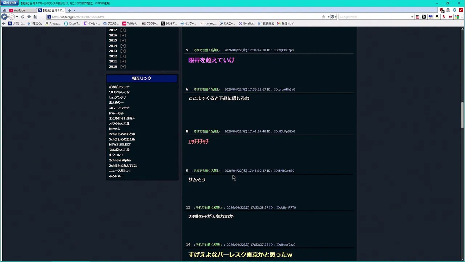The height and width of the screenshot is (262, 465).
Task: Open a new tab with plus button
Action: point(69,10)
